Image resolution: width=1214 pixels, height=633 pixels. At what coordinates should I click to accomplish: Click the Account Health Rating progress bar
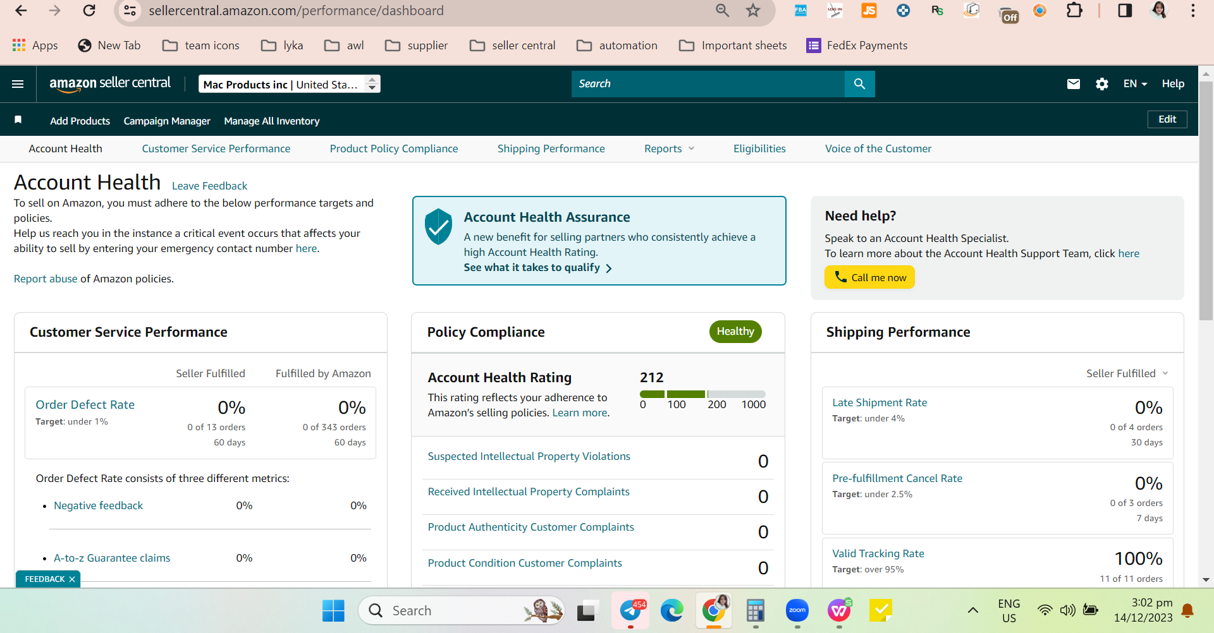pyautogui.click(x=702, y=394)
